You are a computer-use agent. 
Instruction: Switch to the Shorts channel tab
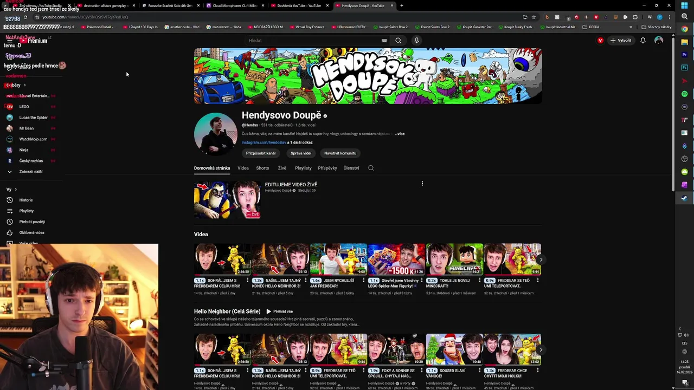point(262,168)
